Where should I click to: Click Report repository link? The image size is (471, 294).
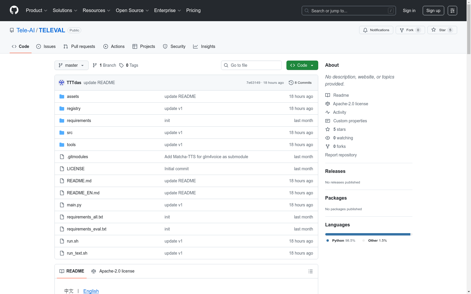(x=341, y=155)
